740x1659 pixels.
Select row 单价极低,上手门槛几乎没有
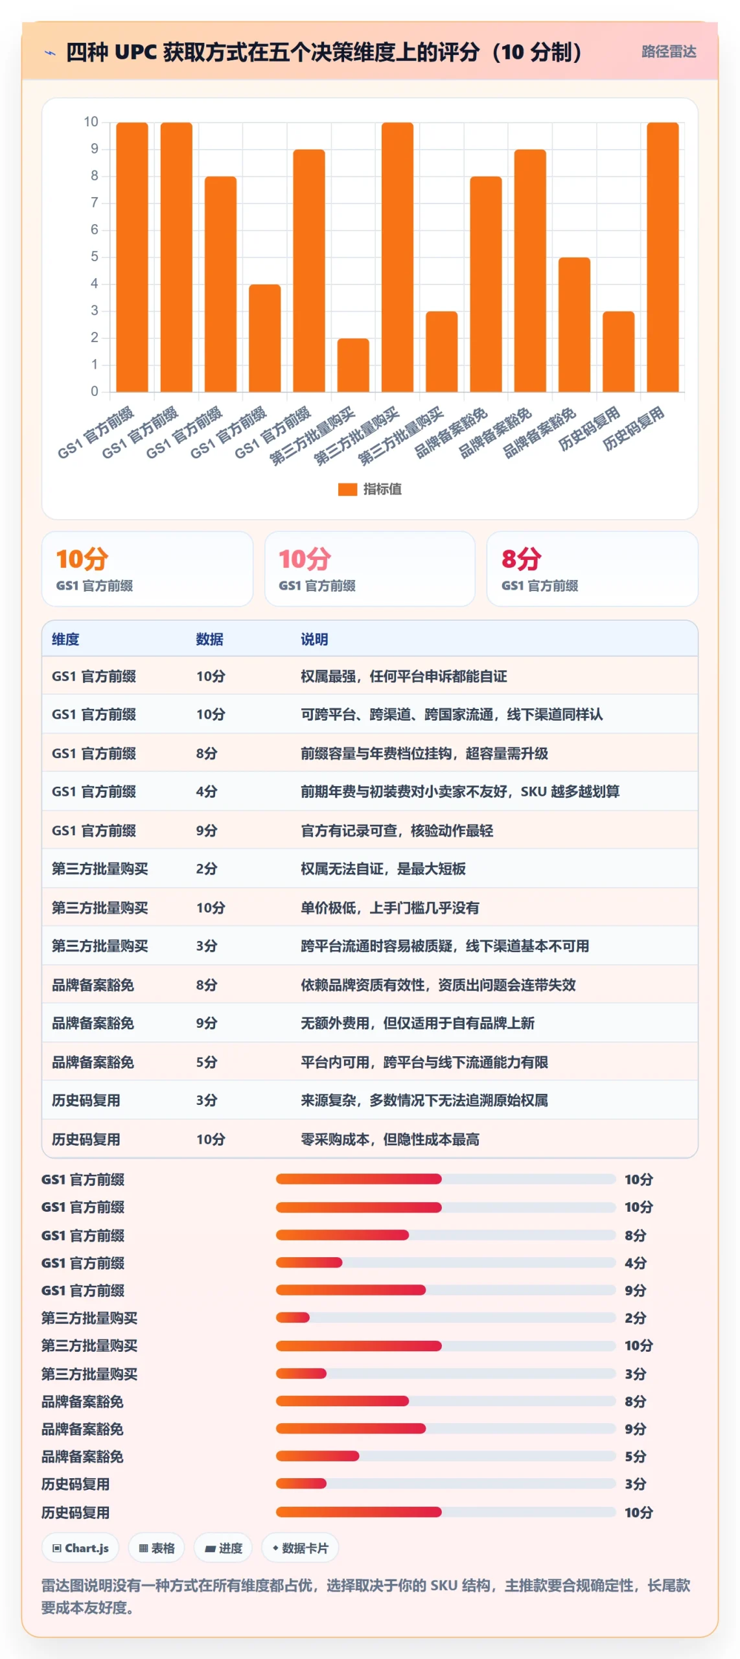369,907
